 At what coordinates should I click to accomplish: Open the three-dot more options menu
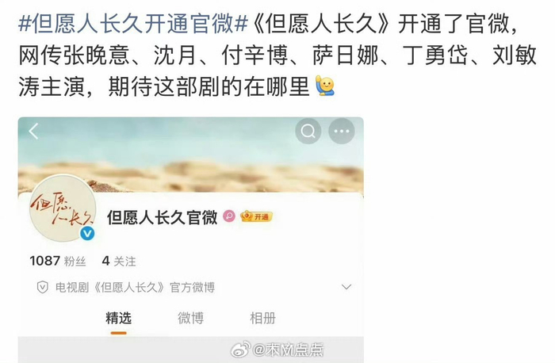[x=342, y=132]
